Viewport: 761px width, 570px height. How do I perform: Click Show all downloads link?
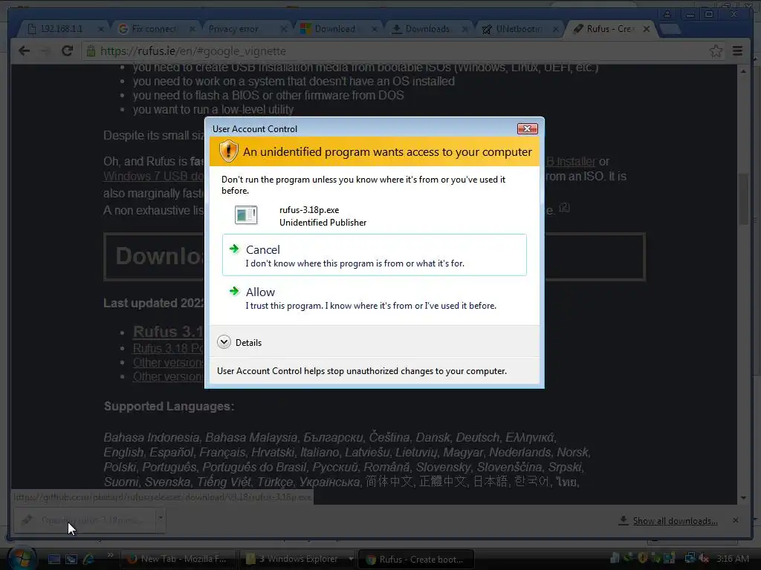tap(675, 520)
